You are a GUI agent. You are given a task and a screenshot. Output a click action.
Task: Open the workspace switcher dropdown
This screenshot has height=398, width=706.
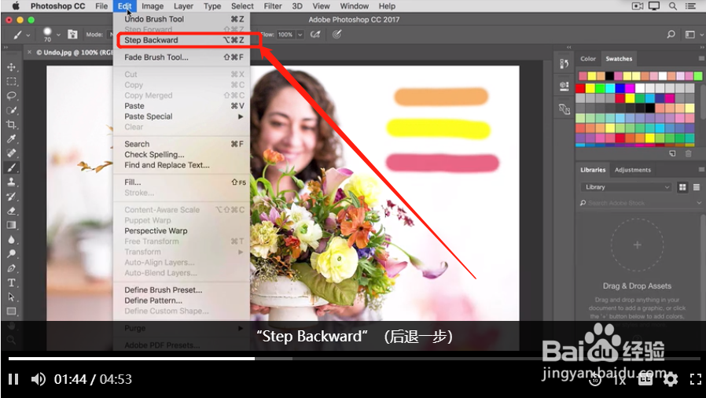[x=693, y=35]
